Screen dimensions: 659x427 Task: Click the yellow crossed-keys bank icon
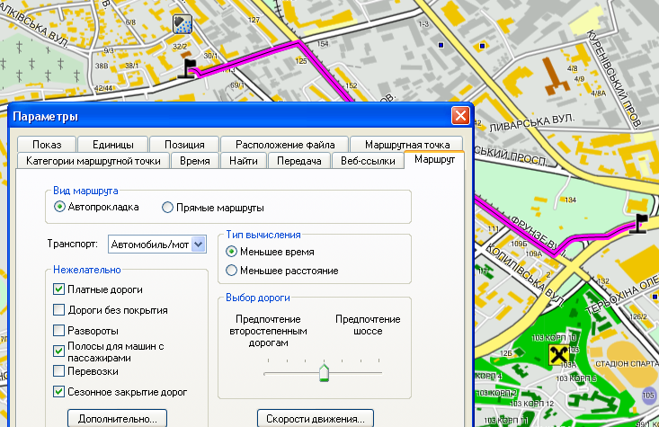(560, 356)
